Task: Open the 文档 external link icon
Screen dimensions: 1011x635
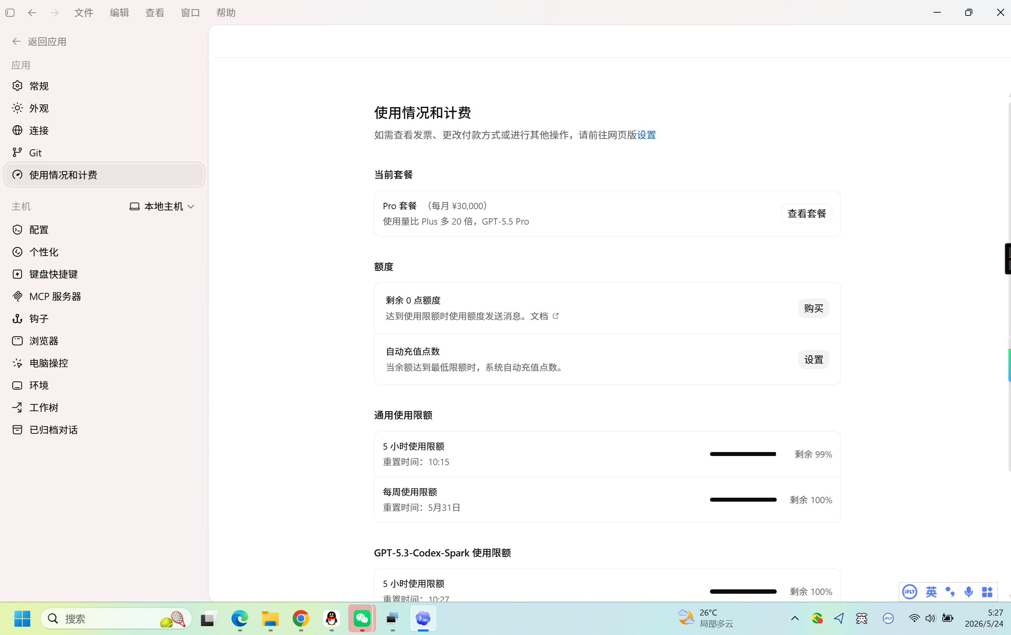Action: [x=556, y=316]
